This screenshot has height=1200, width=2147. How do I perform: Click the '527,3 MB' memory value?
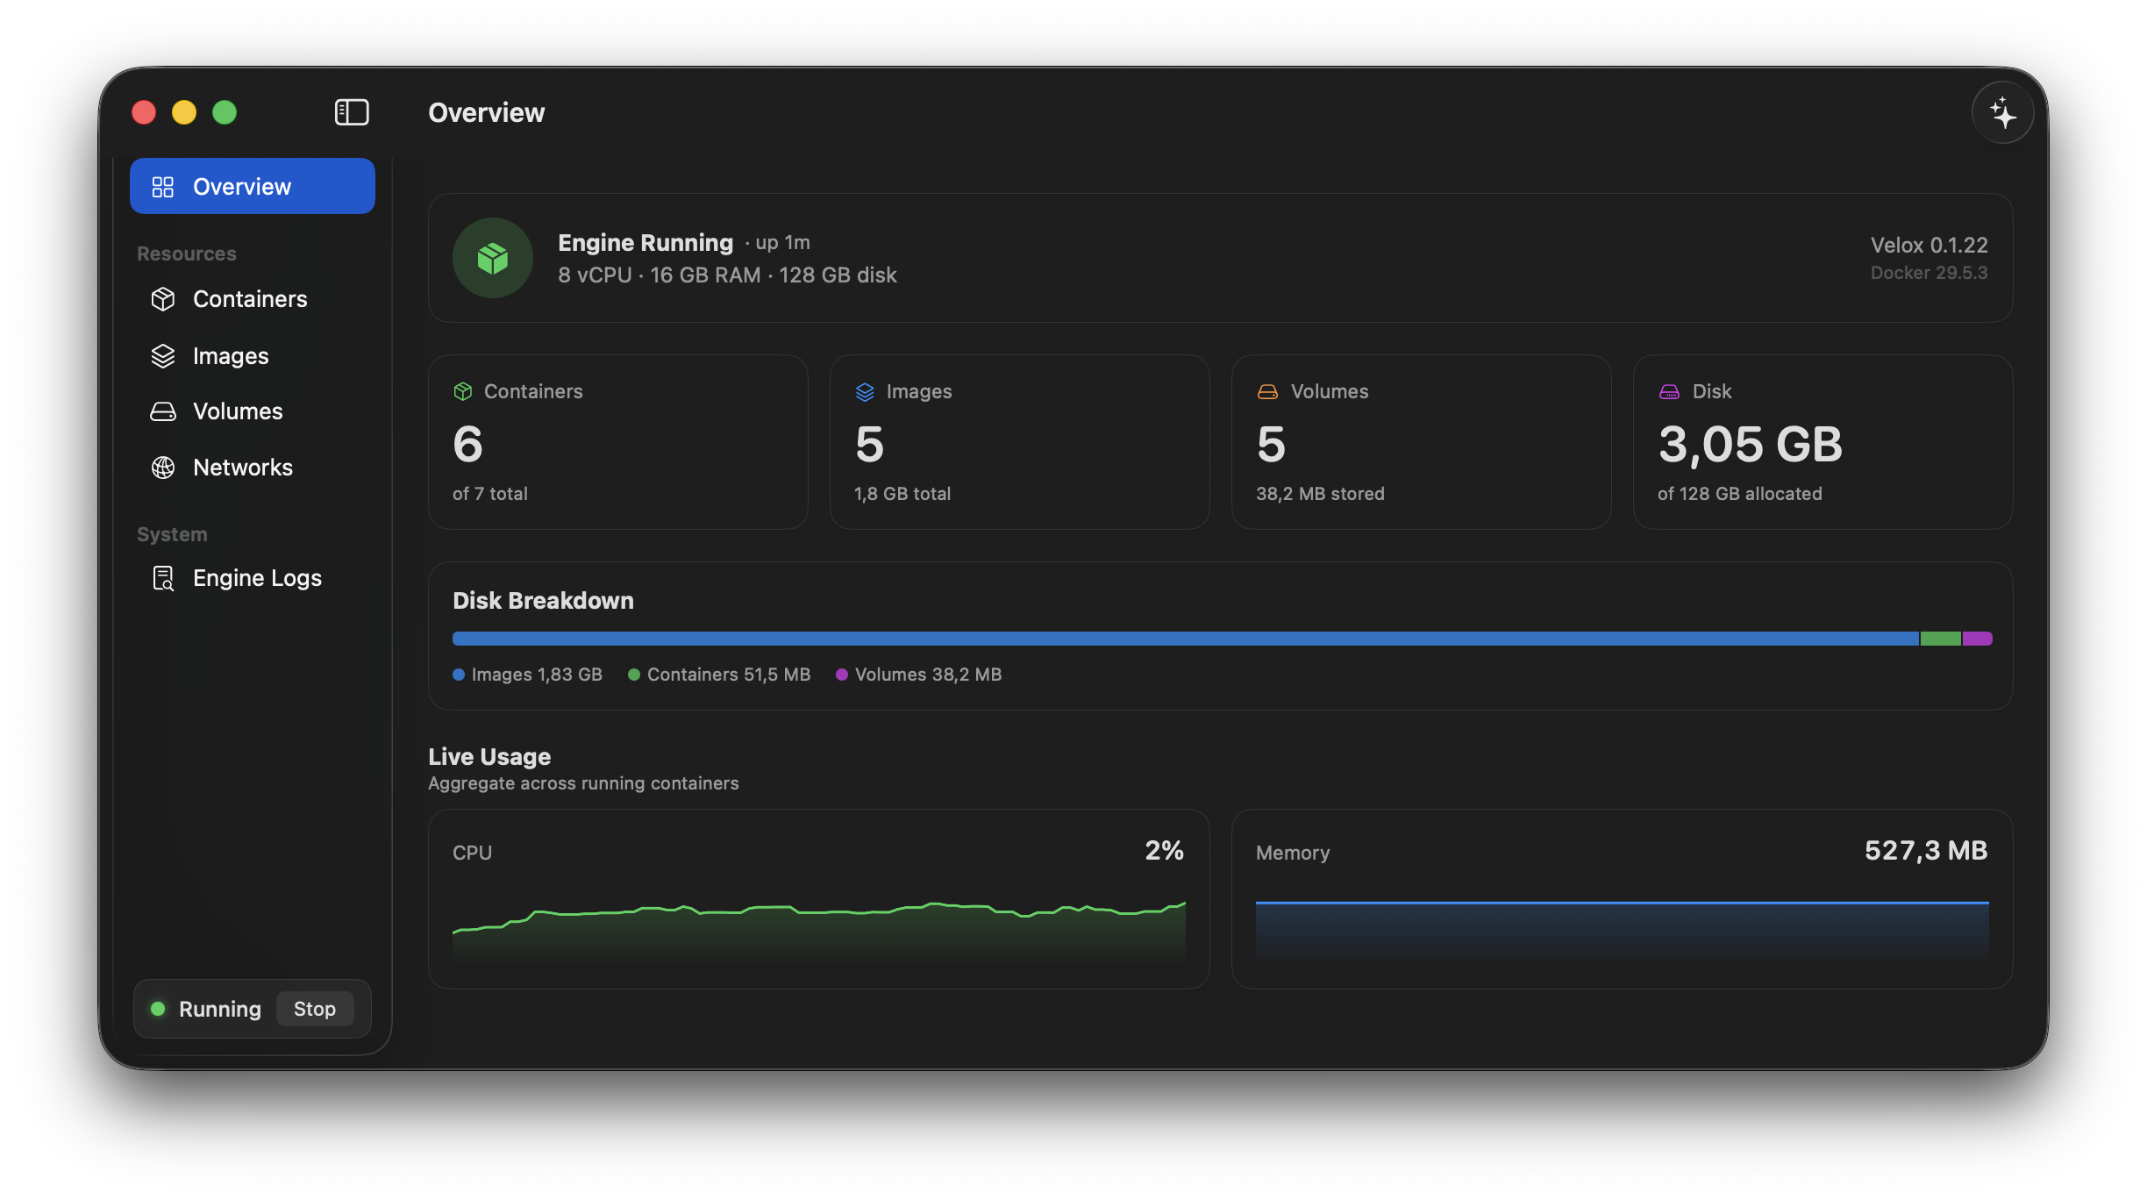(1926, 851)
